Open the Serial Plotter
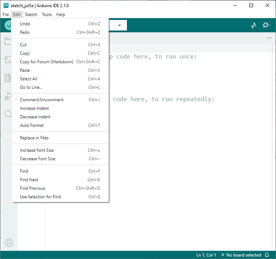This screenshot has width=276, height=259. (x=253, y=25)
